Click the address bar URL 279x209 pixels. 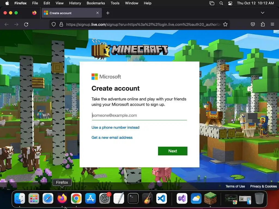(x=143, y=24)
